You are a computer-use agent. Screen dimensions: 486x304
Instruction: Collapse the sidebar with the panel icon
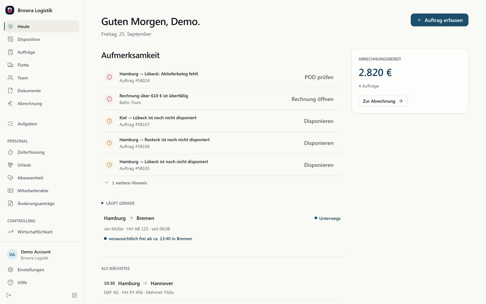tap(75, 295)
